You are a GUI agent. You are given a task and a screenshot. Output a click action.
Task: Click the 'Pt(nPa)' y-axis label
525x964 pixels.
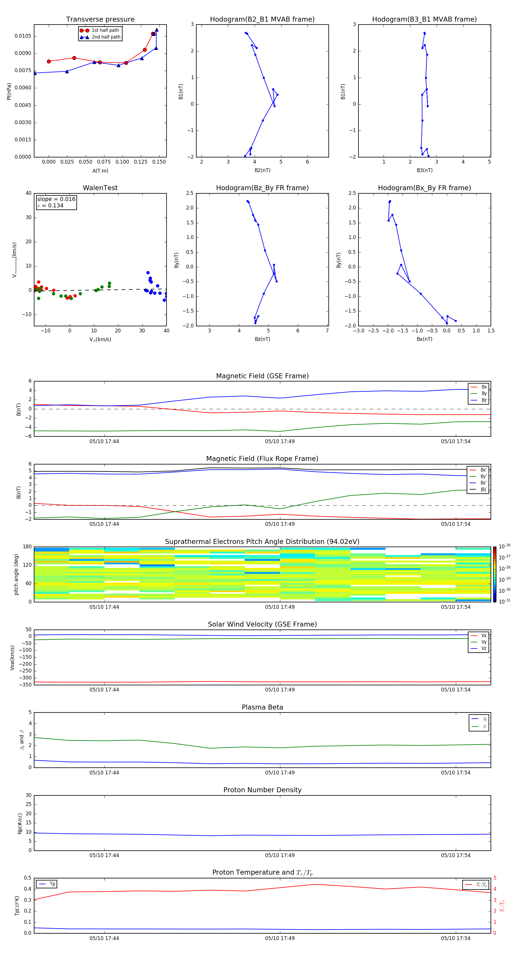(x=9, y=91)
